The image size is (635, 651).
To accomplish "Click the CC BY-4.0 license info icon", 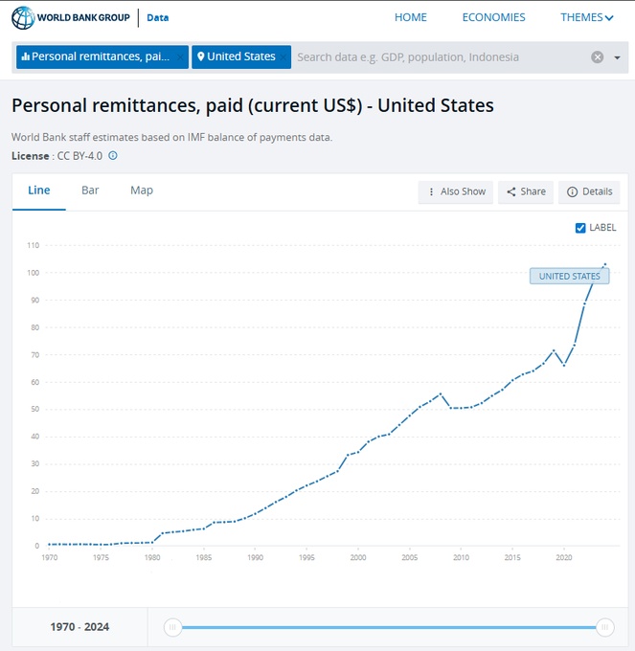I will coord(113,155).
